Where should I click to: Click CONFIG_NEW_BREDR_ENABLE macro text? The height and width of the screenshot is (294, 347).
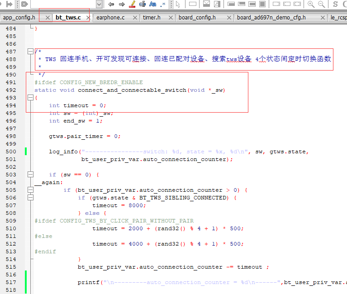[101, 82]
